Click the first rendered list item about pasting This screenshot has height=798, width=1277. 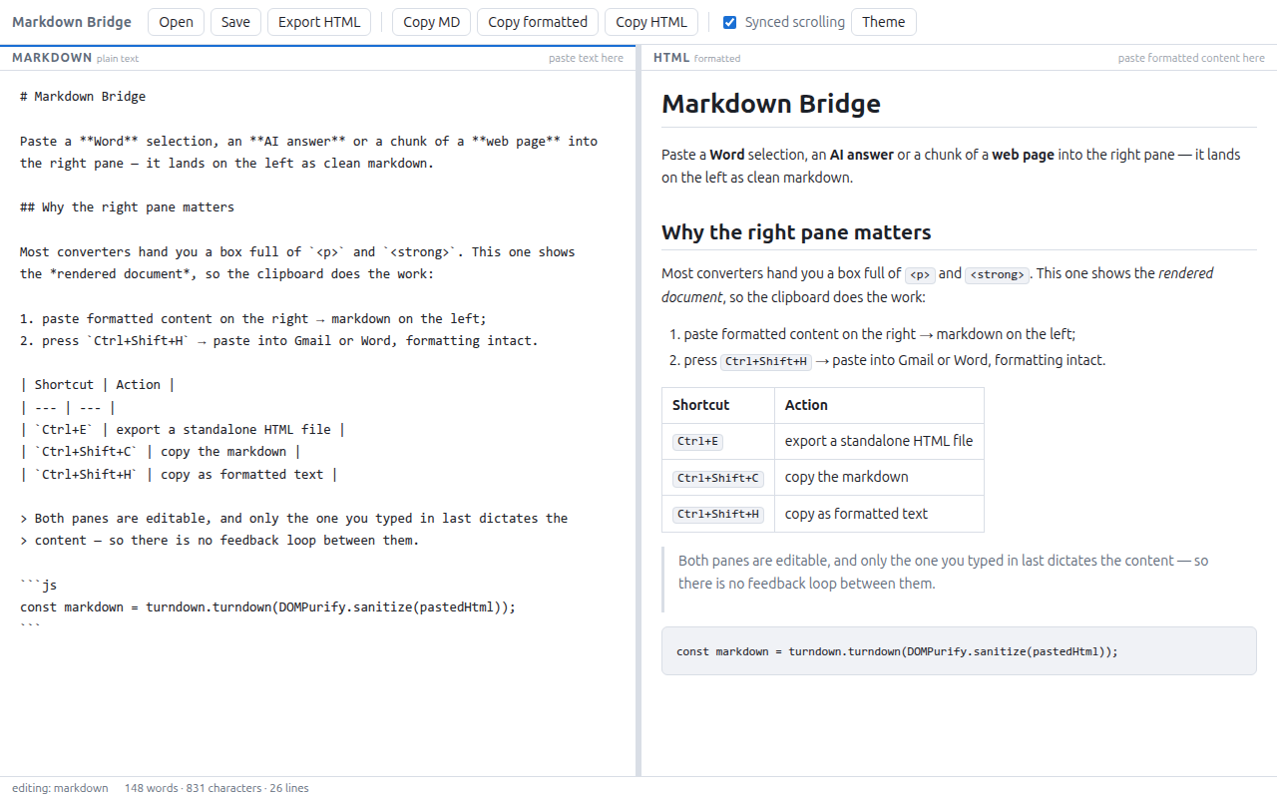click(x=880, y=335)
